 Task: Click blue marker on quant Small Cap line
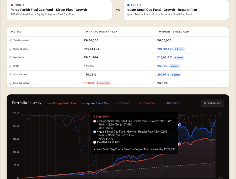[x=180, y=125]
